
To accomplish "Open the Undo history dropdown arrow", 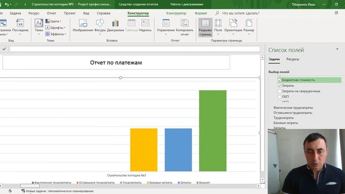I will click(11, 4).
